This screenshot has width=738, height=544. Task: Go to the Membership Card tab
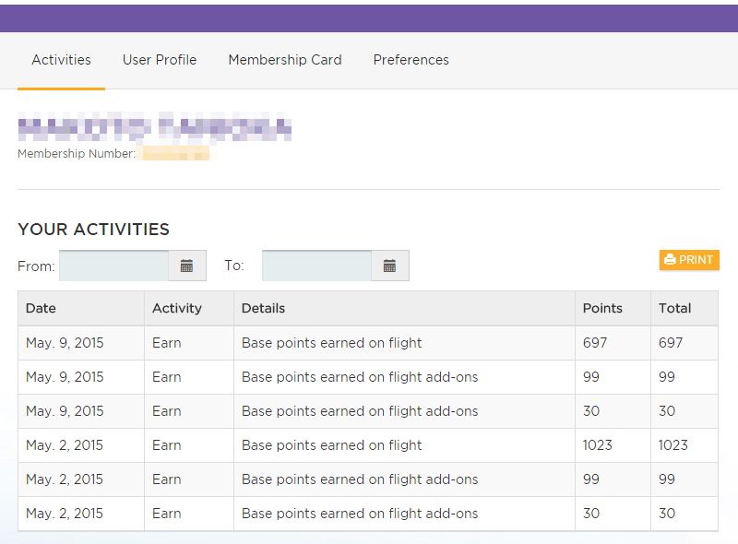point(284,60)
